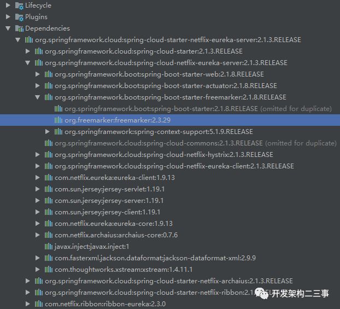Select text com.netflix.eureka:eureka-core:1.9.13
Screen dimensions: 340x309
tap(114, 224)
